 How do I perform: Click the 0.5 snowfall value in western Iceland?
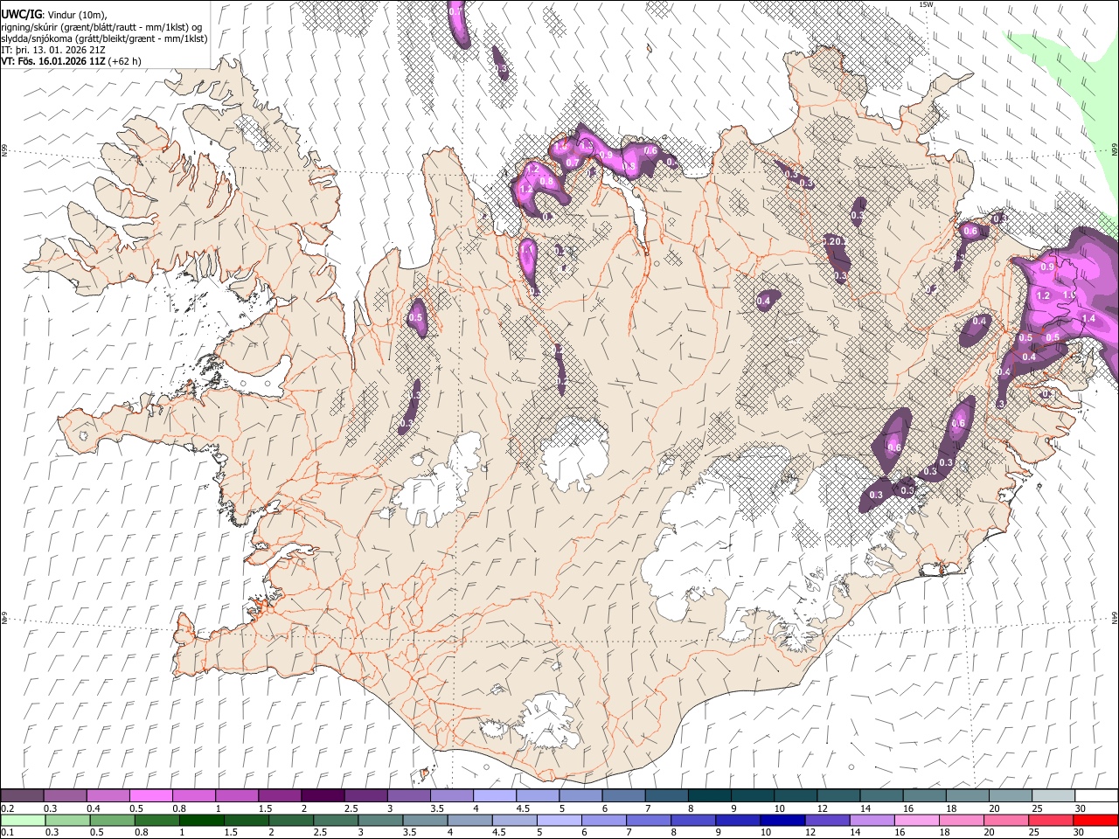click(416, 318)
